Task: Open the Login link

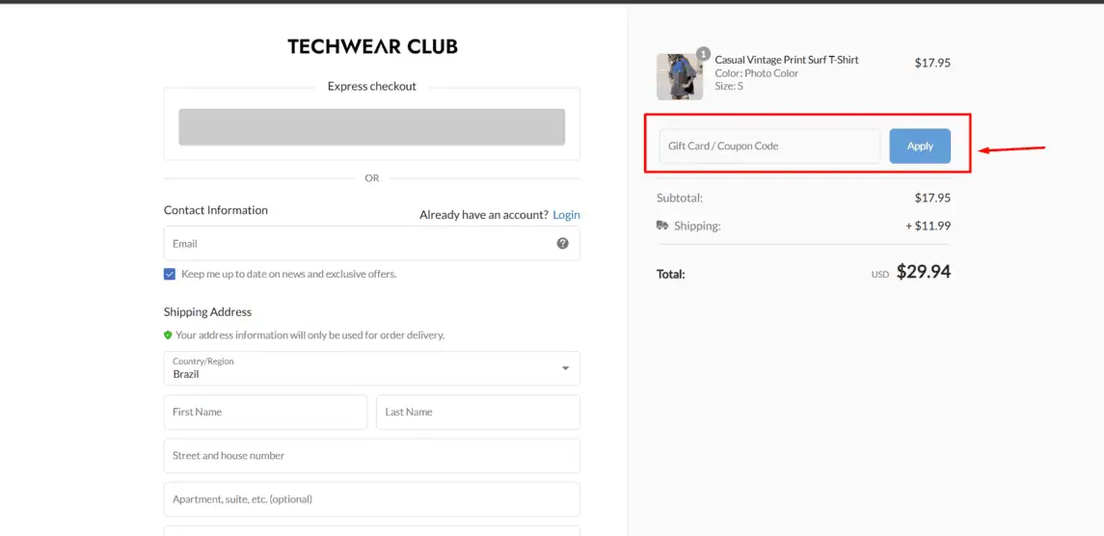Action: [567, 215]
